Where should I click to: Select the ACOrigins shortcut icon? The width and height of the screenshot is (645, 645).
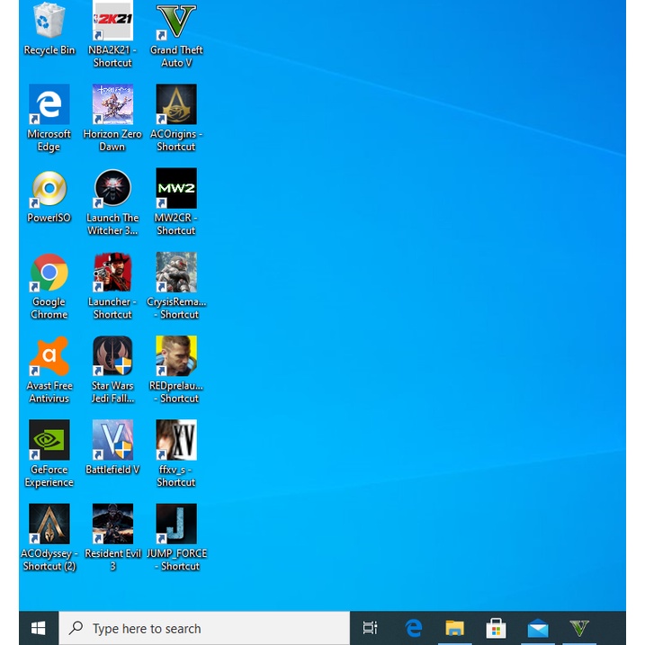tap(176, 105)
